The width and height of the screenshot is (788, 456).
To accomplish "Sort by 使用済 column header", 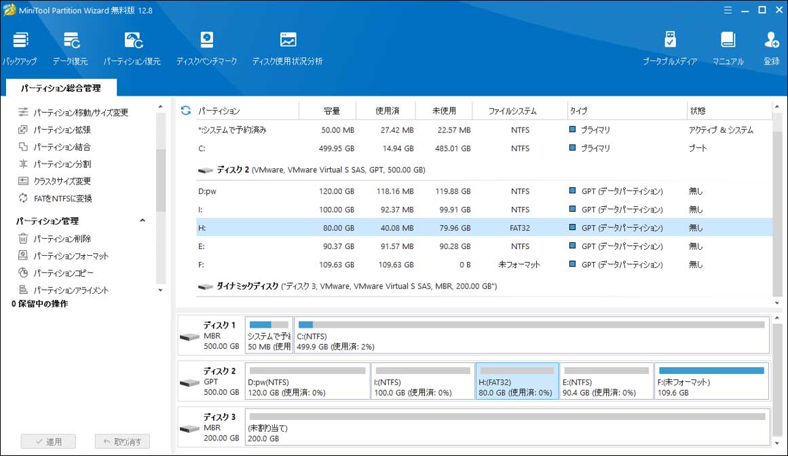I will (x=388, y=111).
